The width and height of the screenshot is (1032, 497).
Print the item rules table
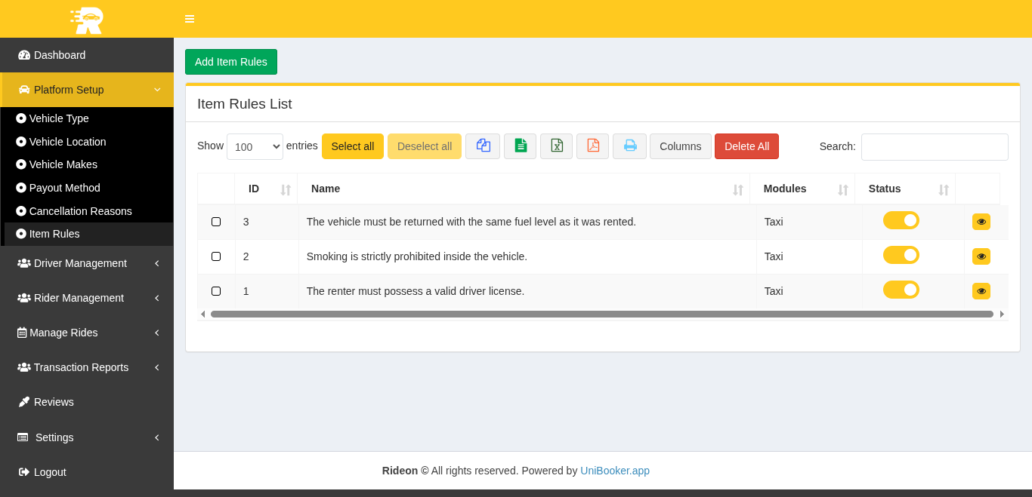click(629, 146)
